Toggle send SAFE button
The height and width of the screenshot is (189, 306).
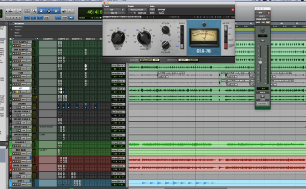pyautogui.click(x=258, y=22)
